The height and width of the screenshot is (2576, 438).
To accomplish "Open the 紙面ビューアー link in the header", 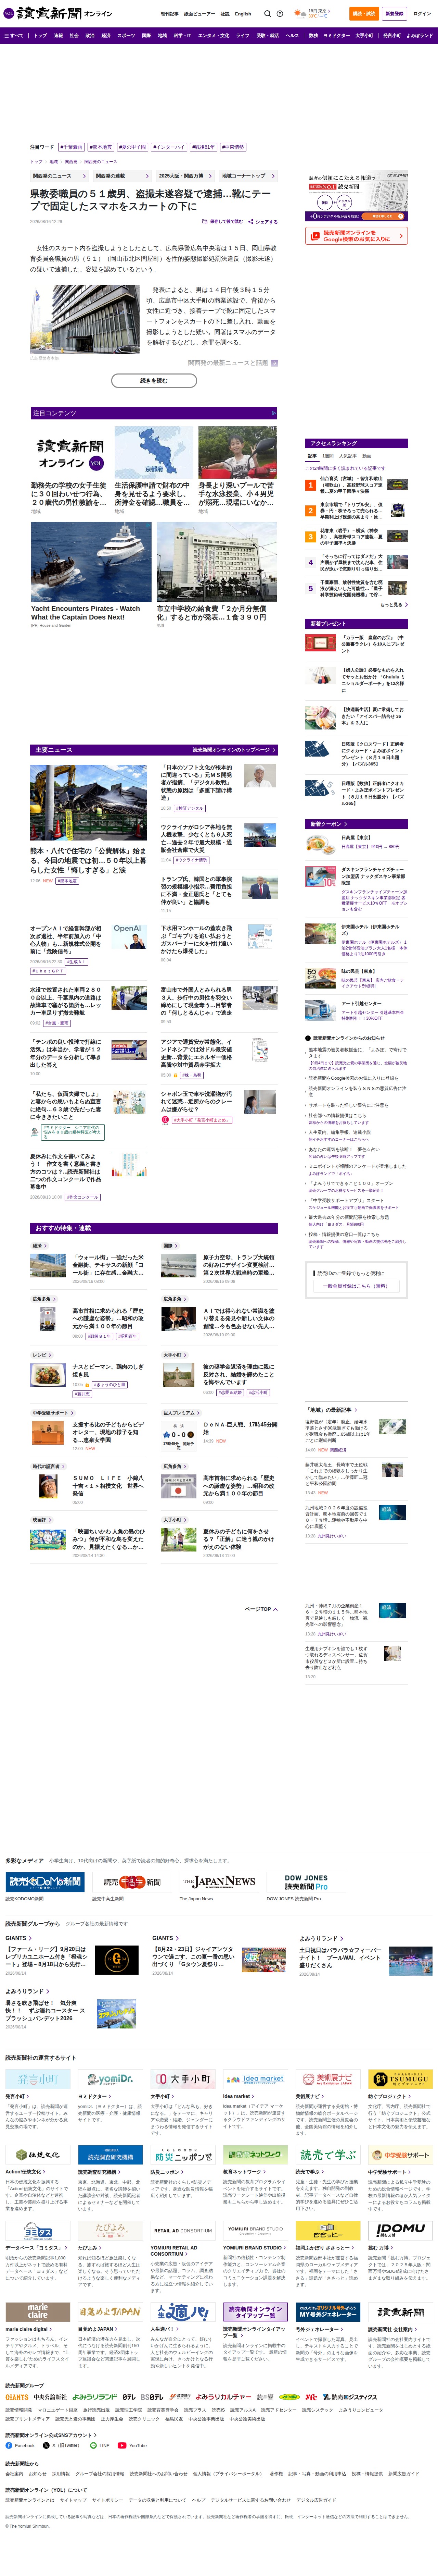I will pos(199,14).
